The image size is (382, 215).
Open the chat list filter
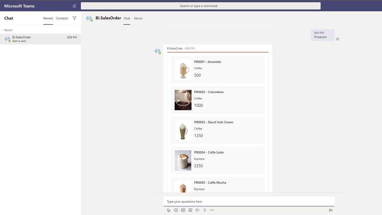pos(75,18)
